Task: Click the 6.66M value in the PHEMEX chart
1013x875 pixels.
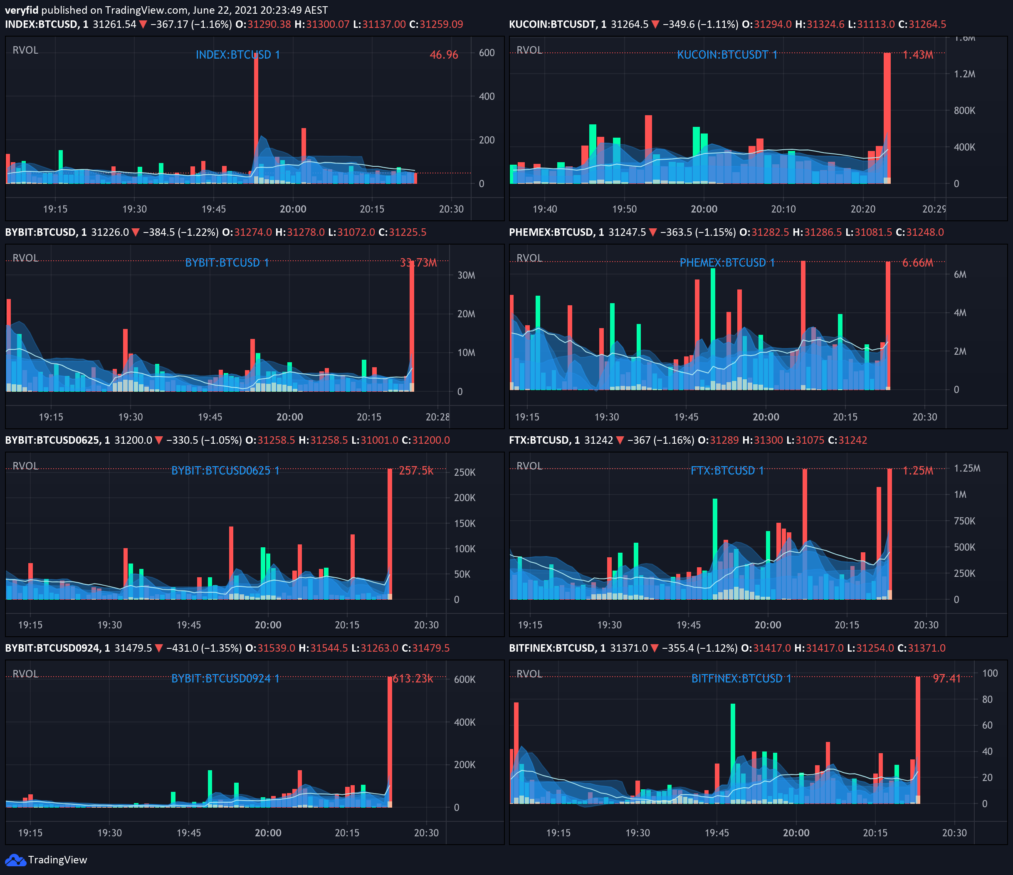Action: (918, 262)
